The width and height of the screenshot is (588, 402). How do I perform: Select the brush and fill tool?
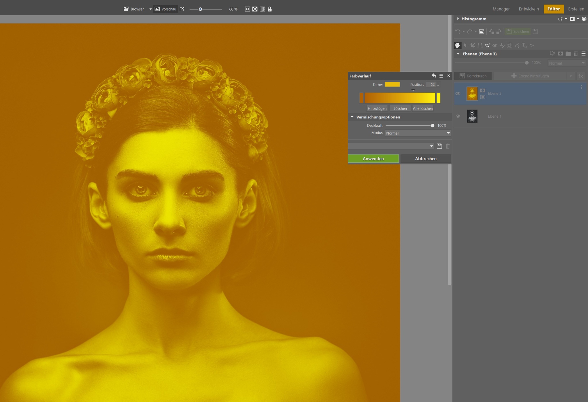pos(517,45)
